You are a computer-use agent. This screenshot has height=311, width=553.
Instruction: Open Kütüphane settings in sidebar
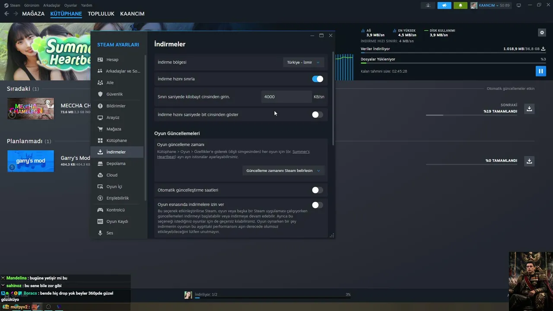117,140
